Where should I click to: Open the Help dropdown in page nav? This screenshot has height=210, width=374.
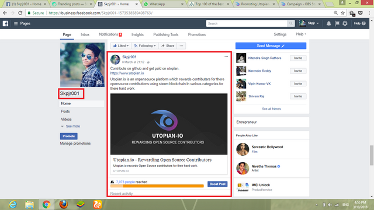click(301, 34)
